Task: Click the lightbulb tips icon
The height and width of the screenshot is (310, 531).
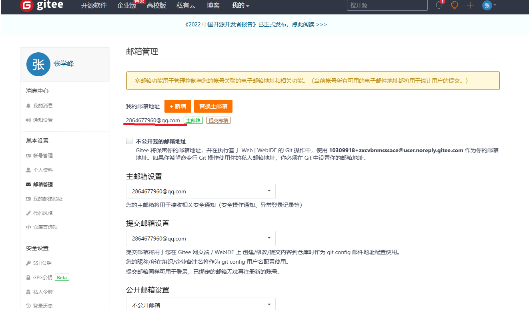Action: pos(455,5)
